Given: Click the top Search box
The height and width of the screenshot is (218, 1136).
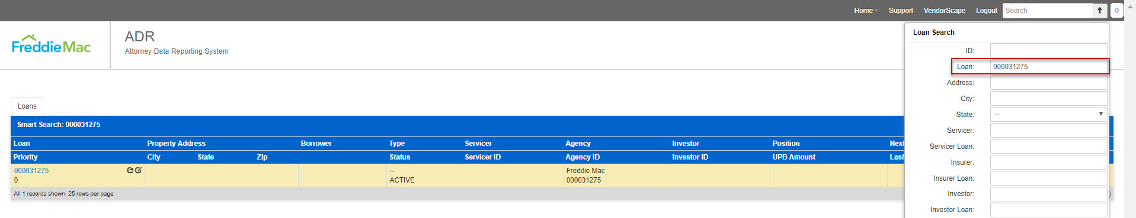Looking at the screenshot, I should [1047, 11].
